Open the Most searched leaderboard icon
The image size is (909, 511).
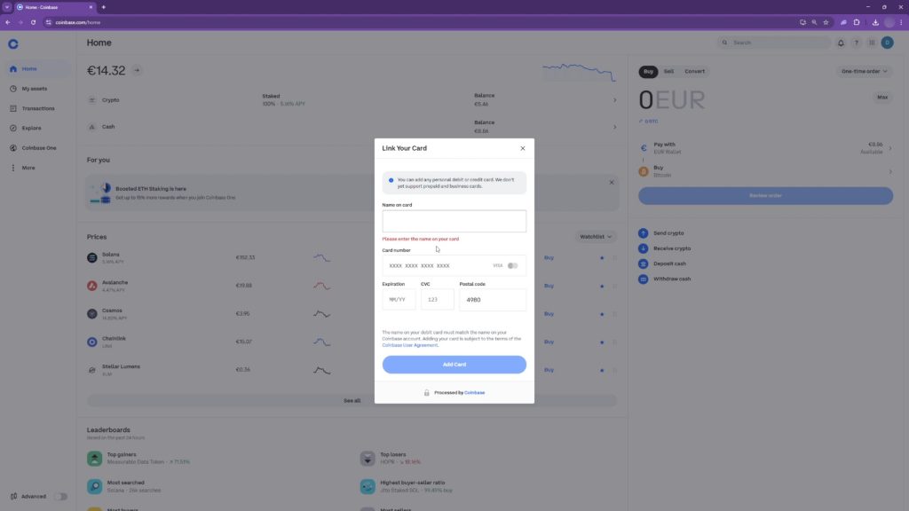94,486
